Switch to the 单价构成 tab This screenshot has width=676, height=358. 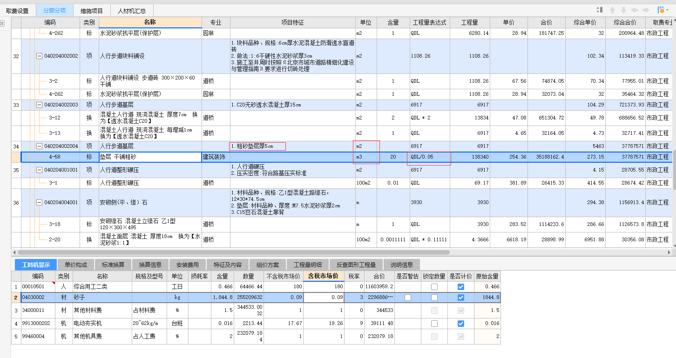76,265
